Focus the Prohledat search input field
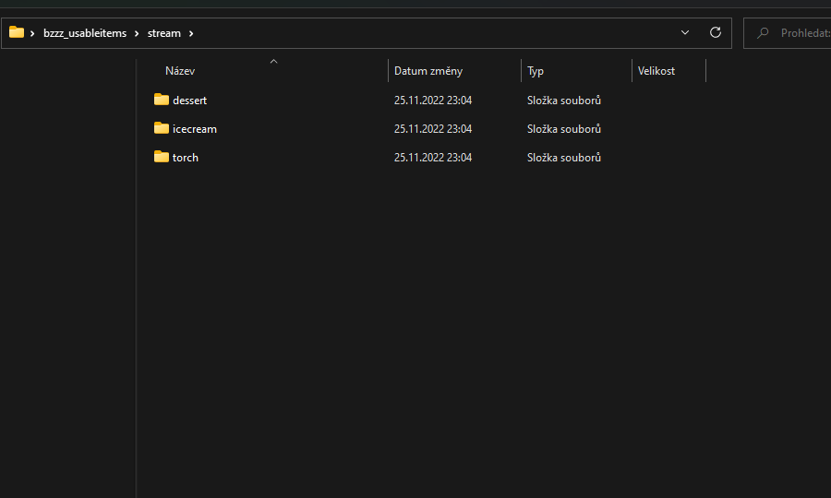Image resolution: width=831 pixels, height=498 pixels. (803, 33)
